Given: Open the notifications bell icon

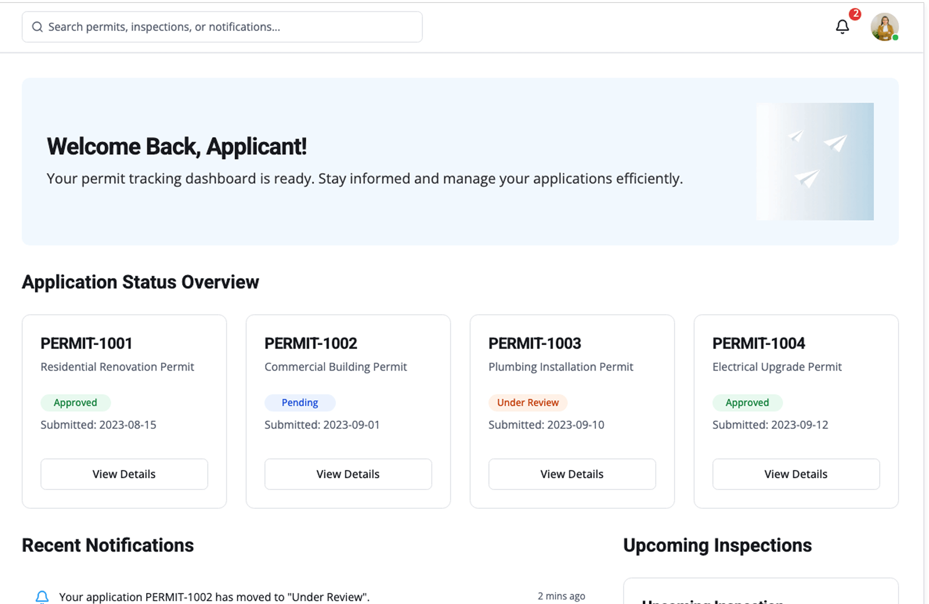Looking at the screenshot, I should 842,27.
